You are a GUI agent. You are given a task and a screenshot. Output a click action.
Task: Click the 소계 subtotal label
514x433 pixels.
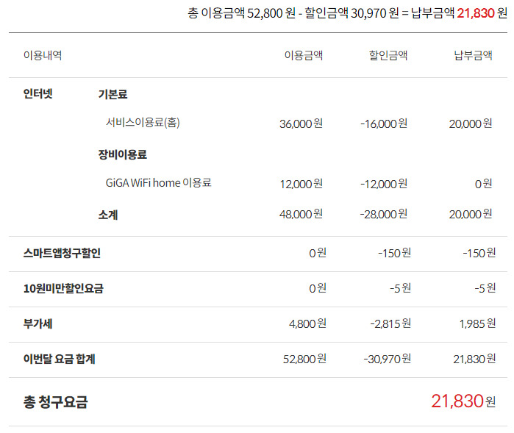(x=108, y=215)
